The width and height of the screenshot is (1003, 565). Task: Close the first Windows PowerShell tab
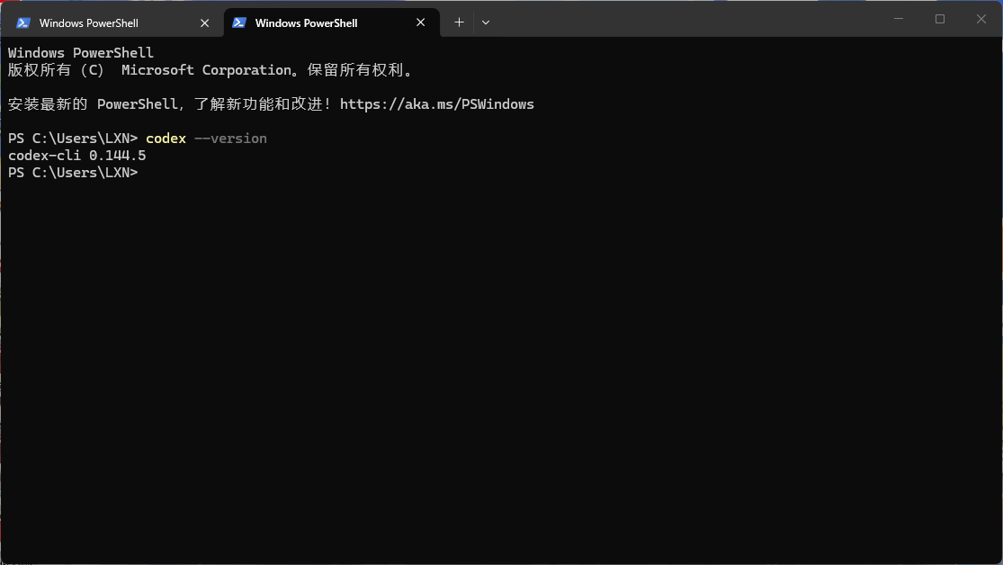coord(205,23)
